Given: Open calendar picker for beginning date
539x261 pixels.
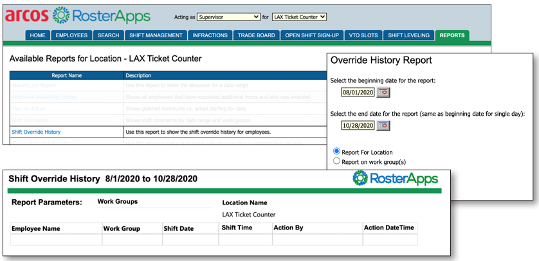Looking at the screenshot, I should pos(383,93).
